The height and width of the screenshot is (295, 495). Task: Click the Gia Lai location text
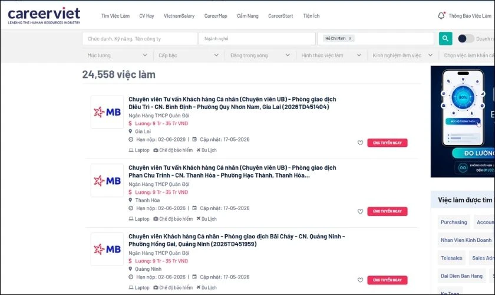click(143, 132)
